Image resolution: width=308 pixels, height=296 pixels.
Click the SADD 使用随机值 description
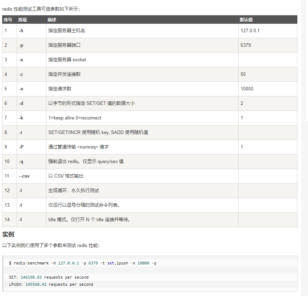tap(98, 133)
